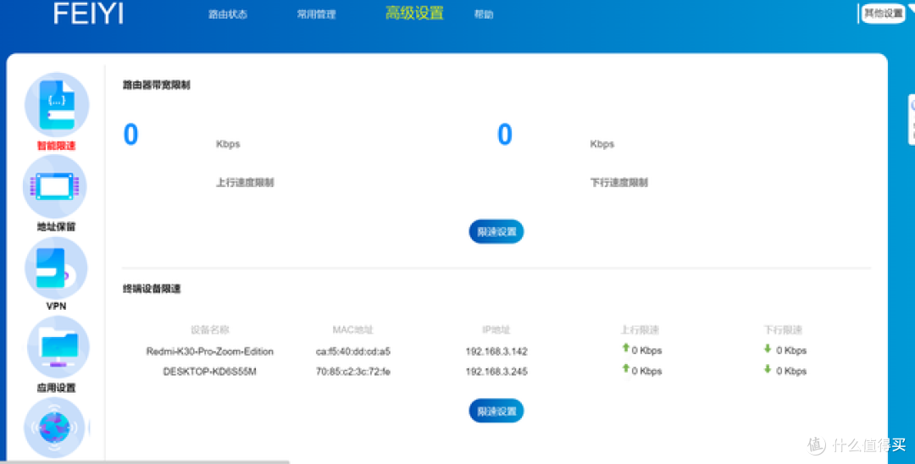Screen dimensions: 915x464
Task: Click MAC address 70:85:c2:3c:72:fe
Action: tap(353, 372)
